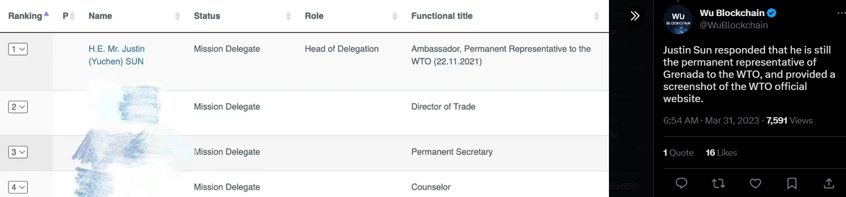Click the reply speech bubble icon
The image size is (846, 197).
681,183
